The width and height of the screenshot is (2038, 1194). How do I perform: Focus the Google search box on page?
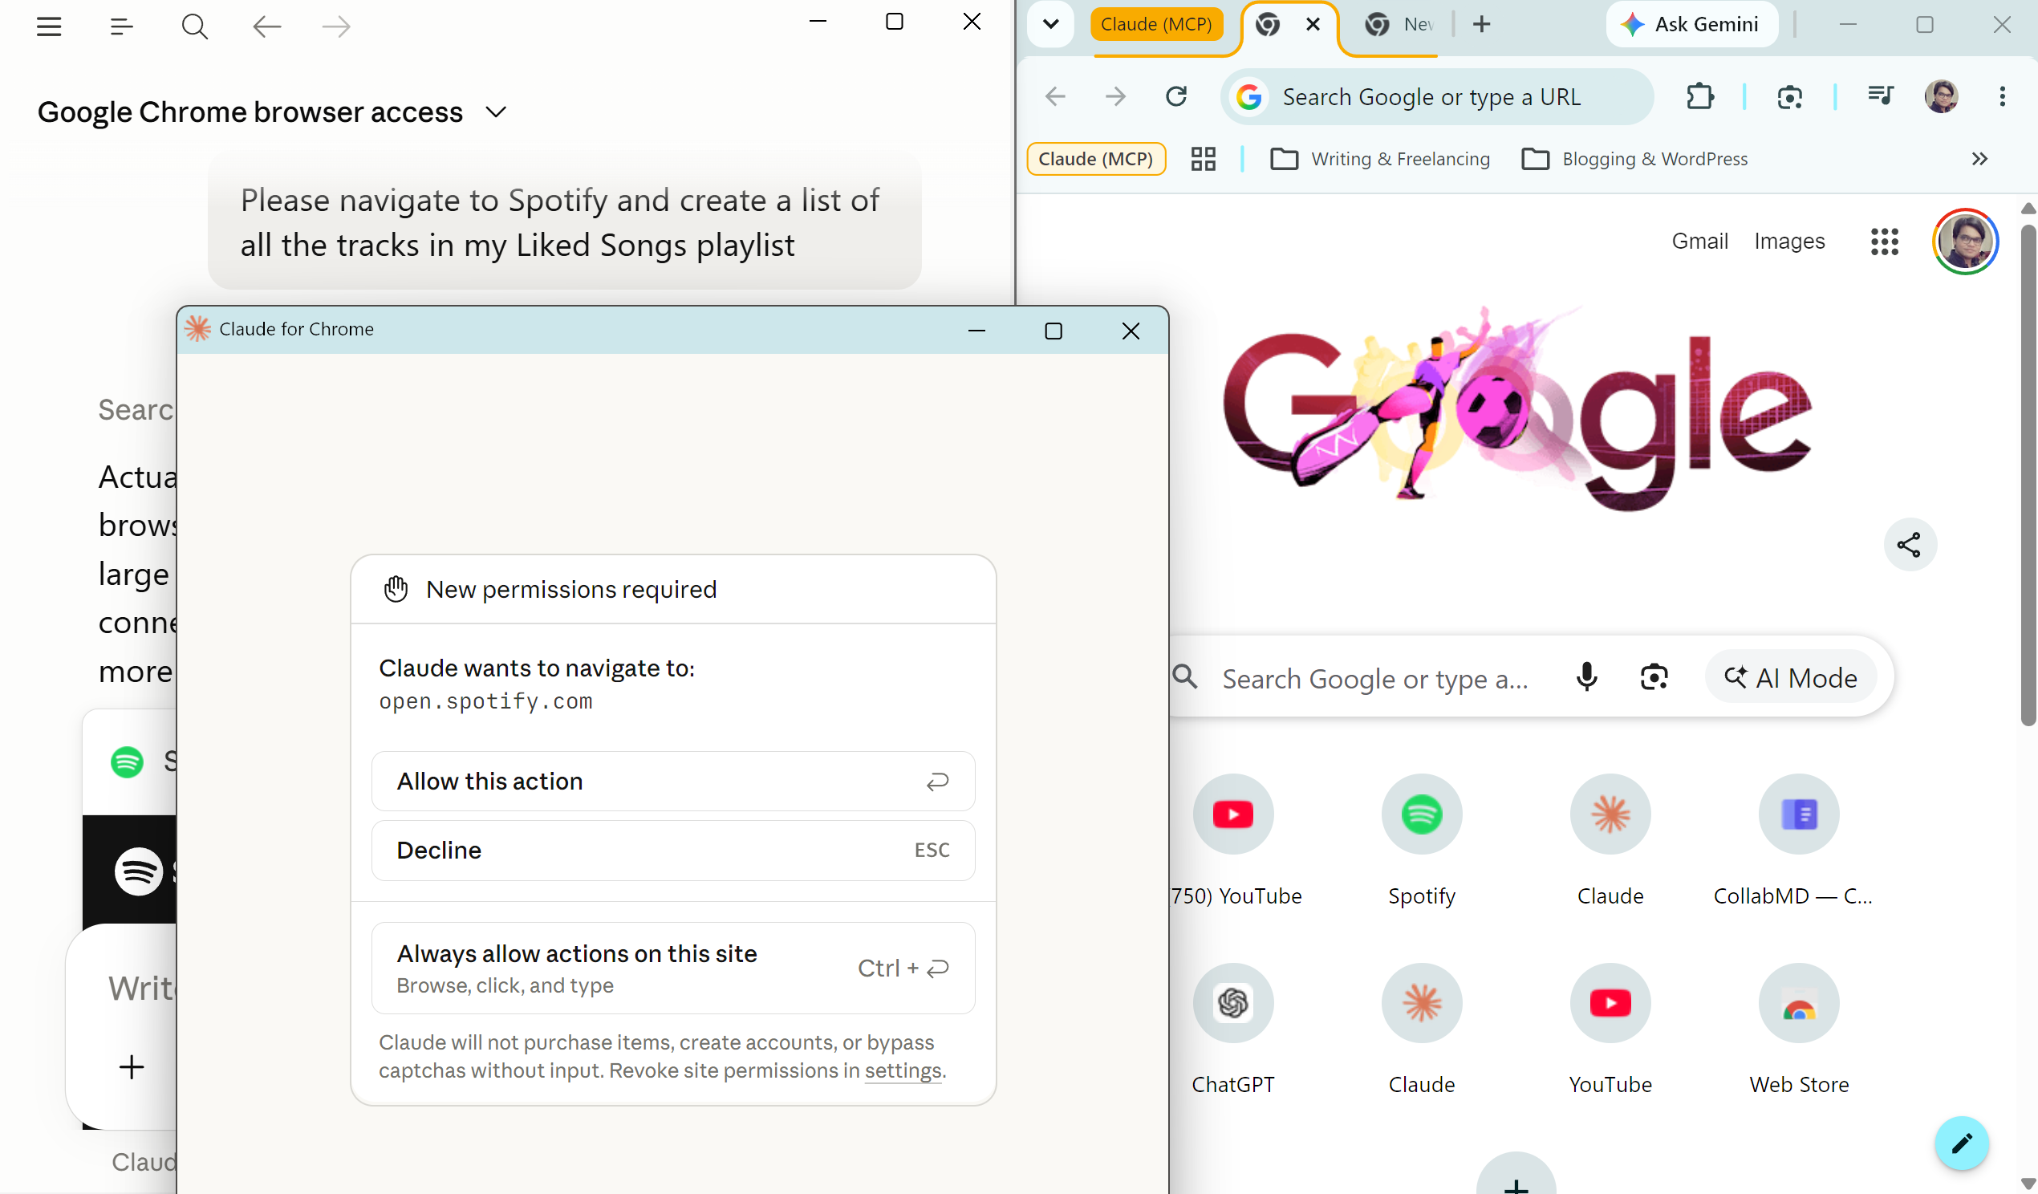pos(1374,678)
